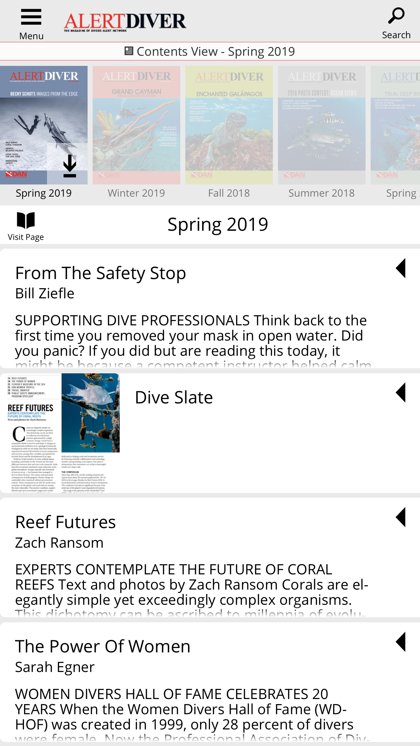Click the Visit Page book icon
Image resolution: width=420 pixels, height=746 pixels.
[x=26, y=221]
